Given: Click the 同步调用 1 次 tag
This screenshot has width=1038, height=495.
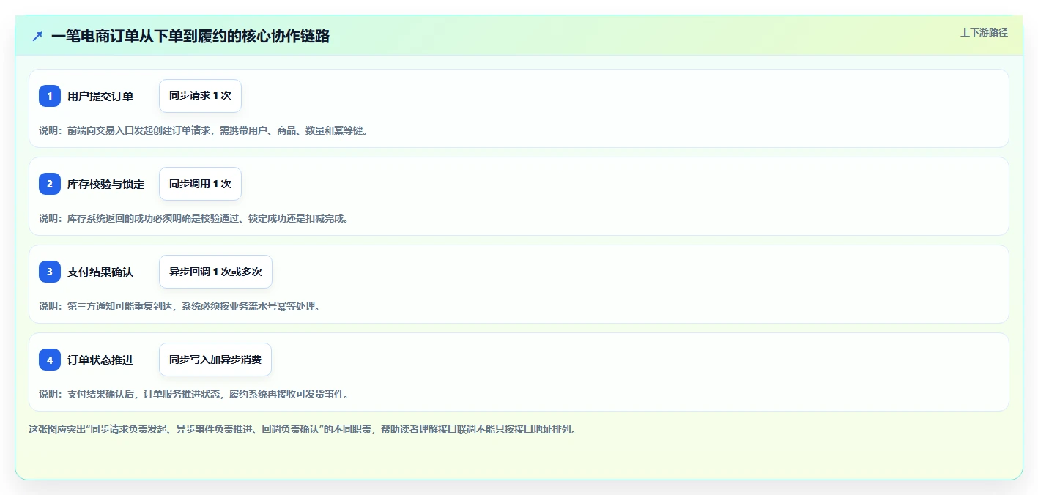Looking at the screenshot, I should coord(200,184).
